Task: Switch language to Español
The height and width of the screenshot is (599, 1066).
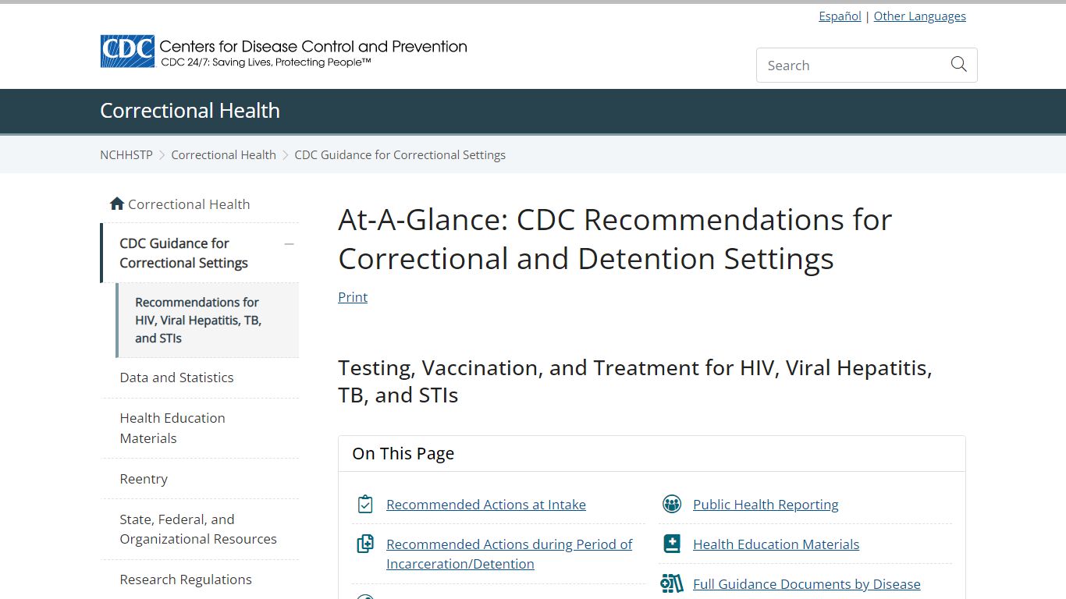Action: (x=840, y=16)
